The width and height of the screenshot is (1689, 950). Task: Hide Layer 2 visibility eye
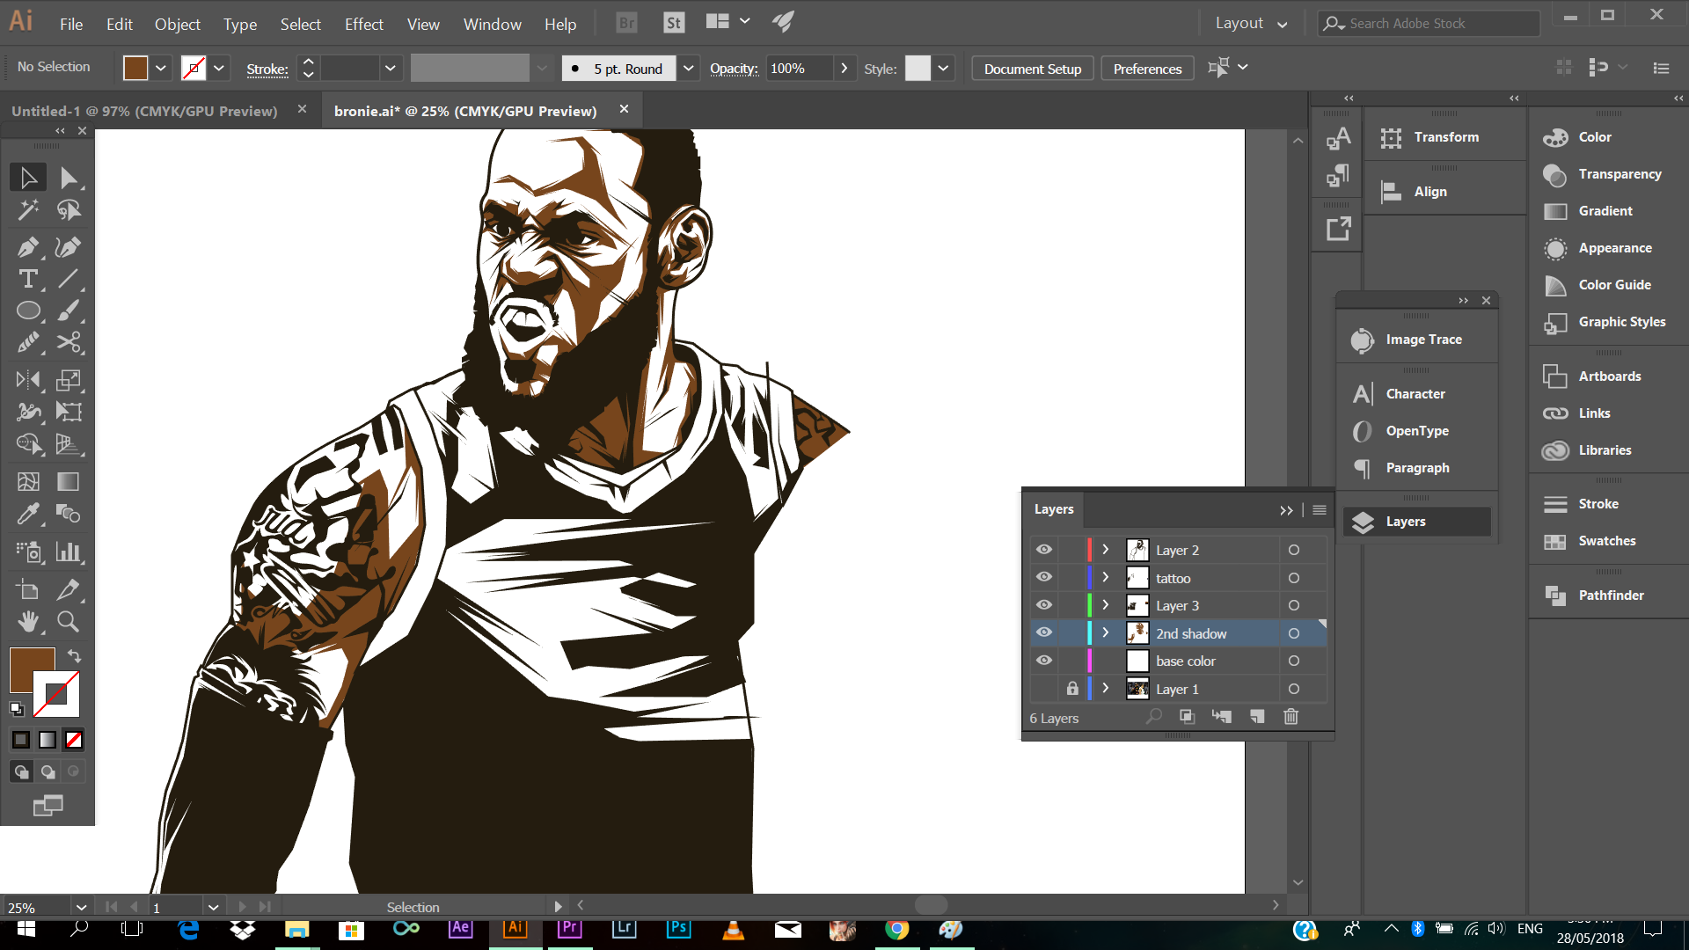click(1044, 550)
